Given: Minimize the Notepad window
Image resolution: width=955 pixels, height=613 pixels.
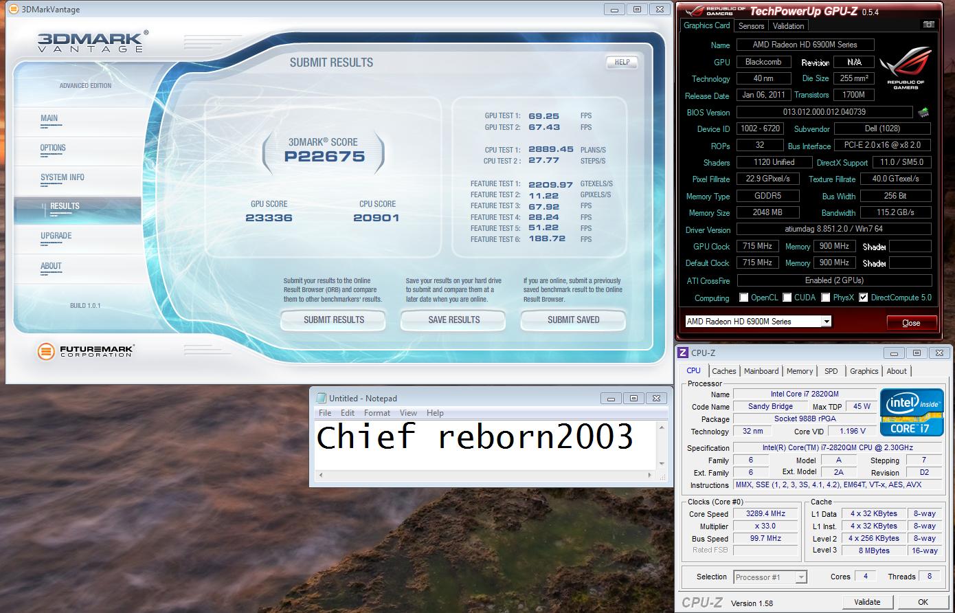Looking at the screenshot, I should (x=611, y=398).
